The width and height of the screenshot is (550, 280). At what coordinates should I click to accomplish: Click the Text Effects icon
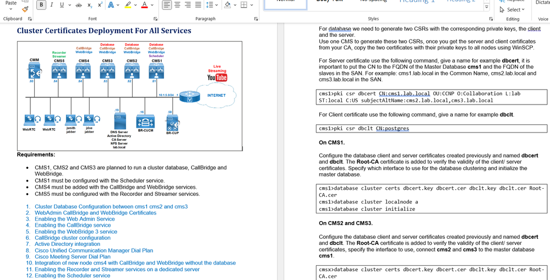pos(111,5)
